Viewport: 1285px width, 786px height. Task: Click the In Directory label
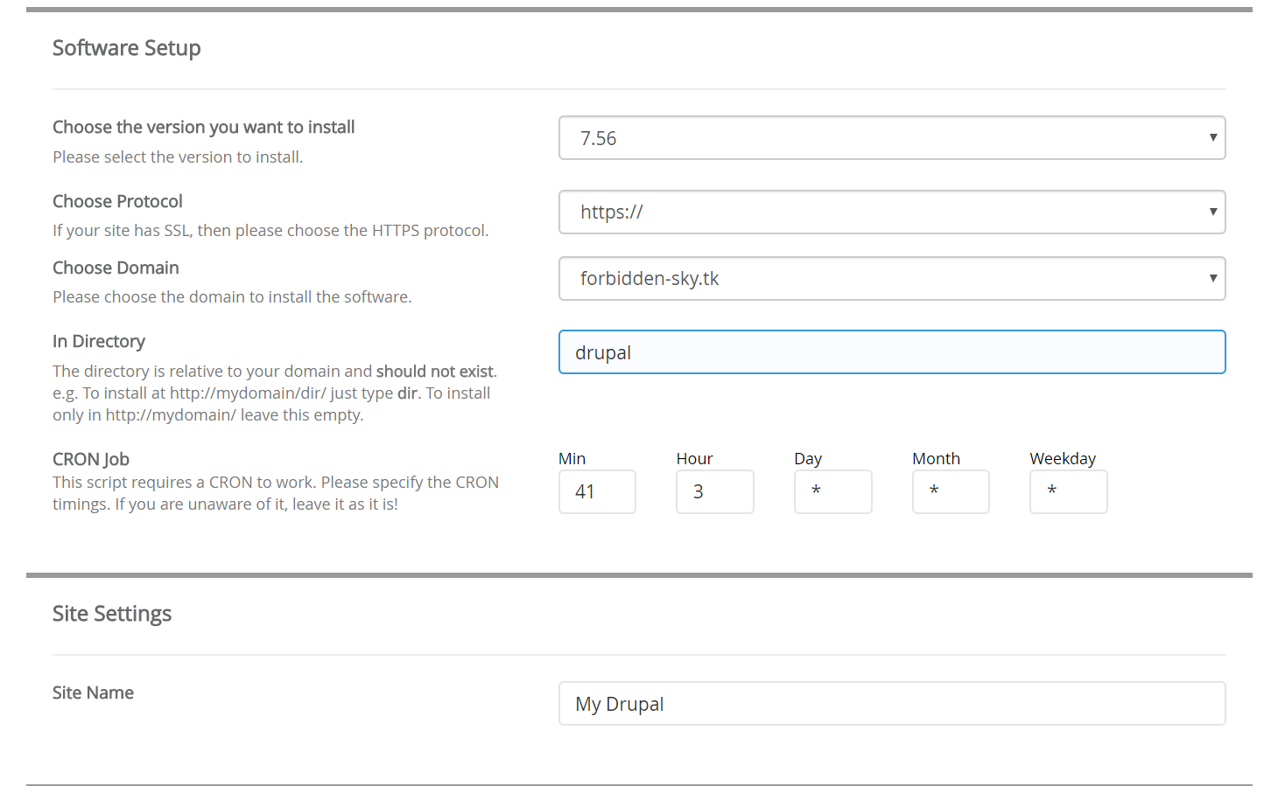[x=99, y=341]
